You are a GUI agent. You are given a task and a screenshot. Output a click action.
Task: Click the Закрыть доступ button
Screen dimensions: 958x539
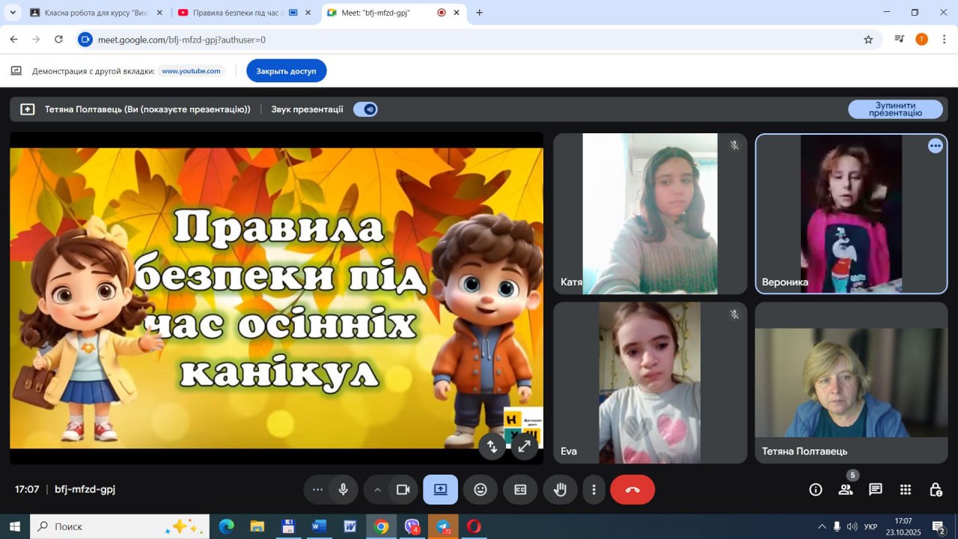click(286, 71)
